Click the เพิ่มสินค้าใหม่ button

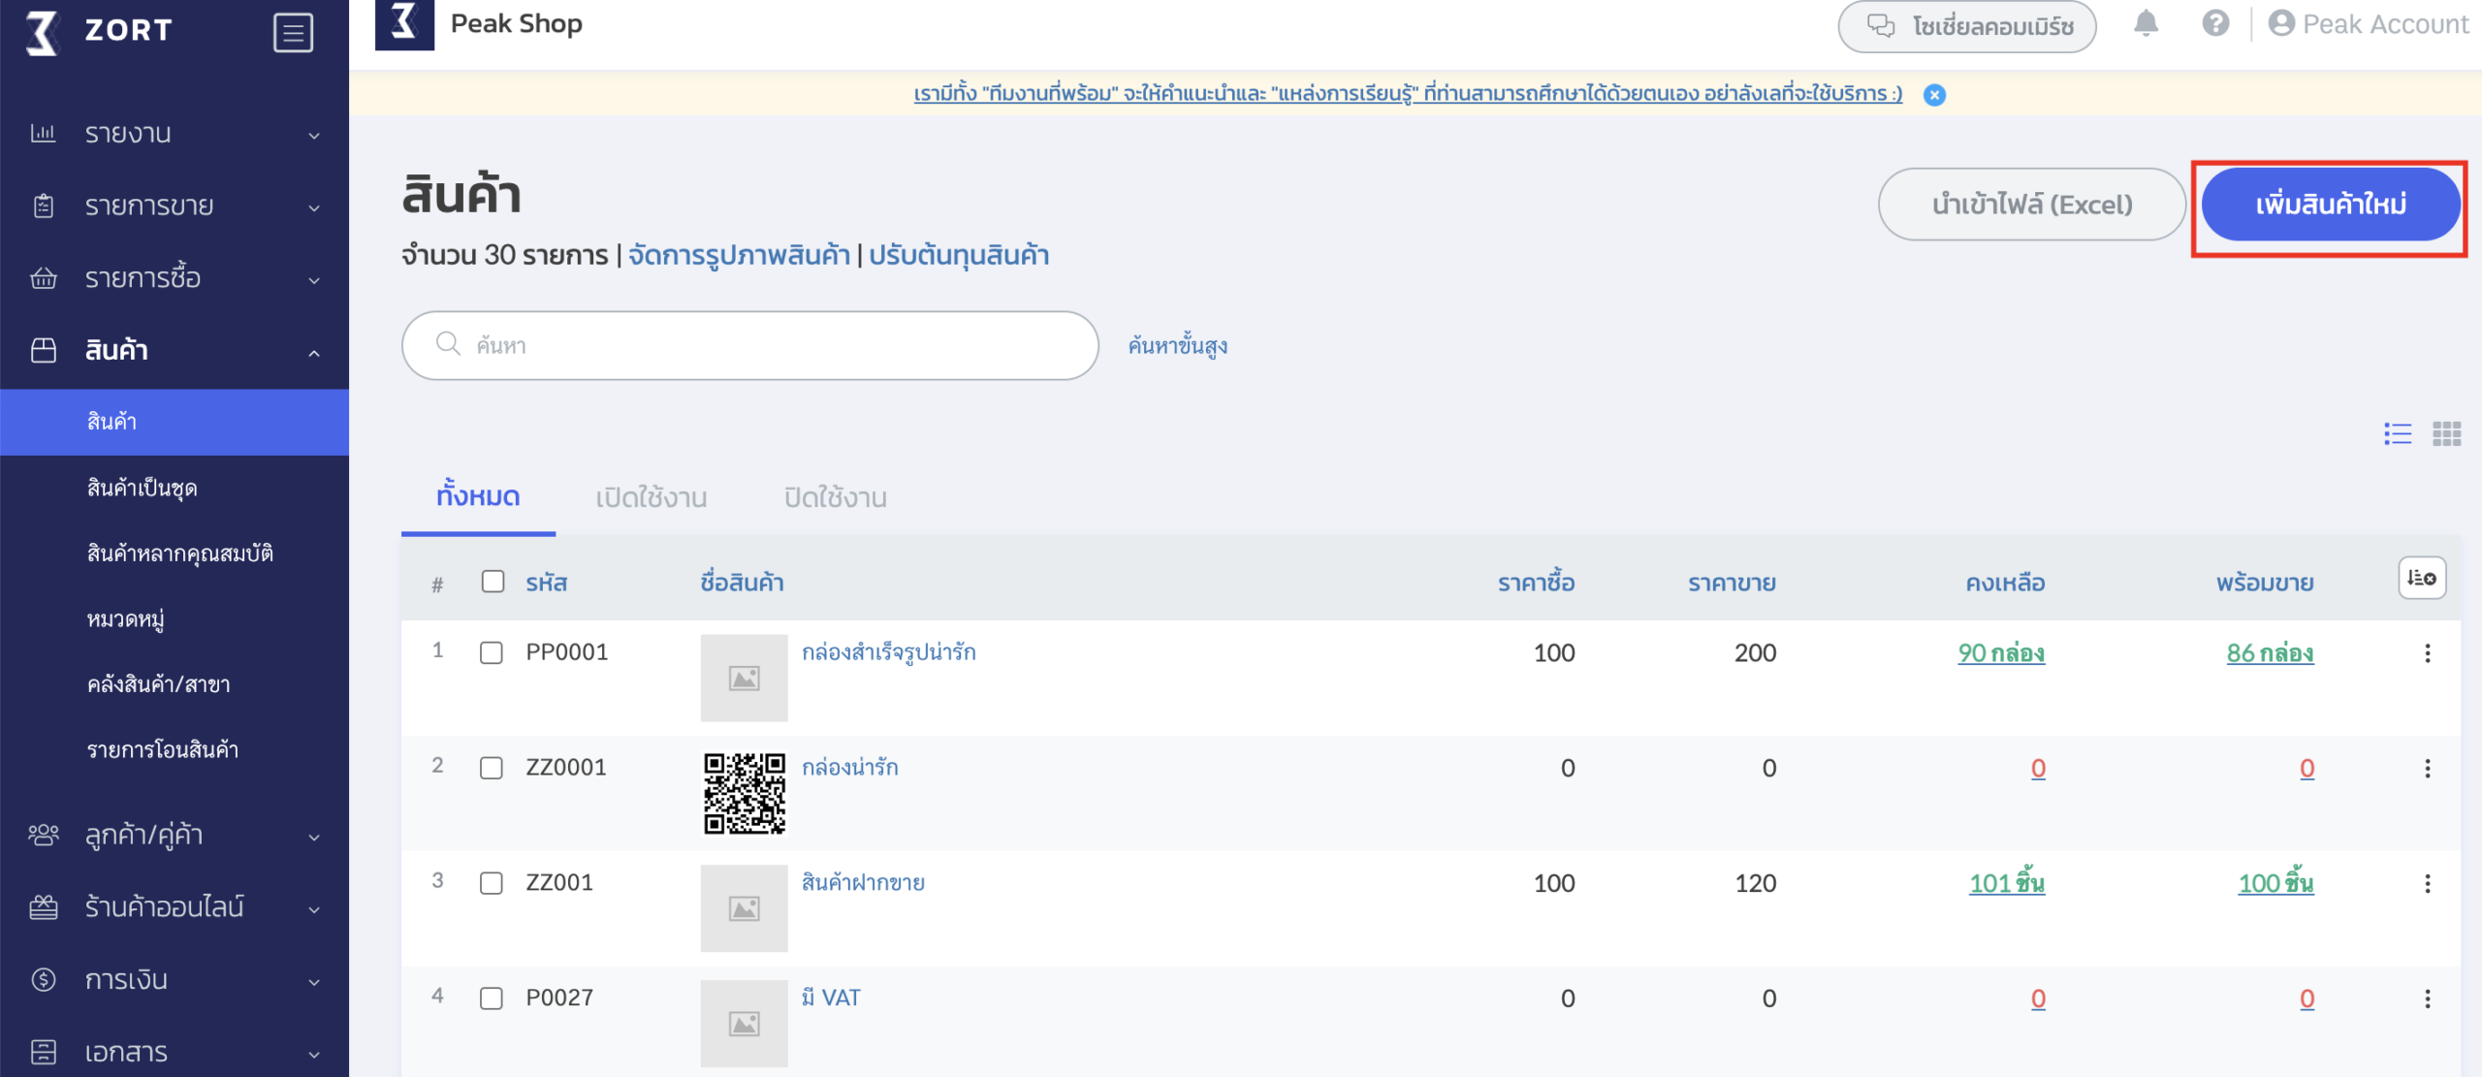pyautogui.click(x=2331, y=205)
